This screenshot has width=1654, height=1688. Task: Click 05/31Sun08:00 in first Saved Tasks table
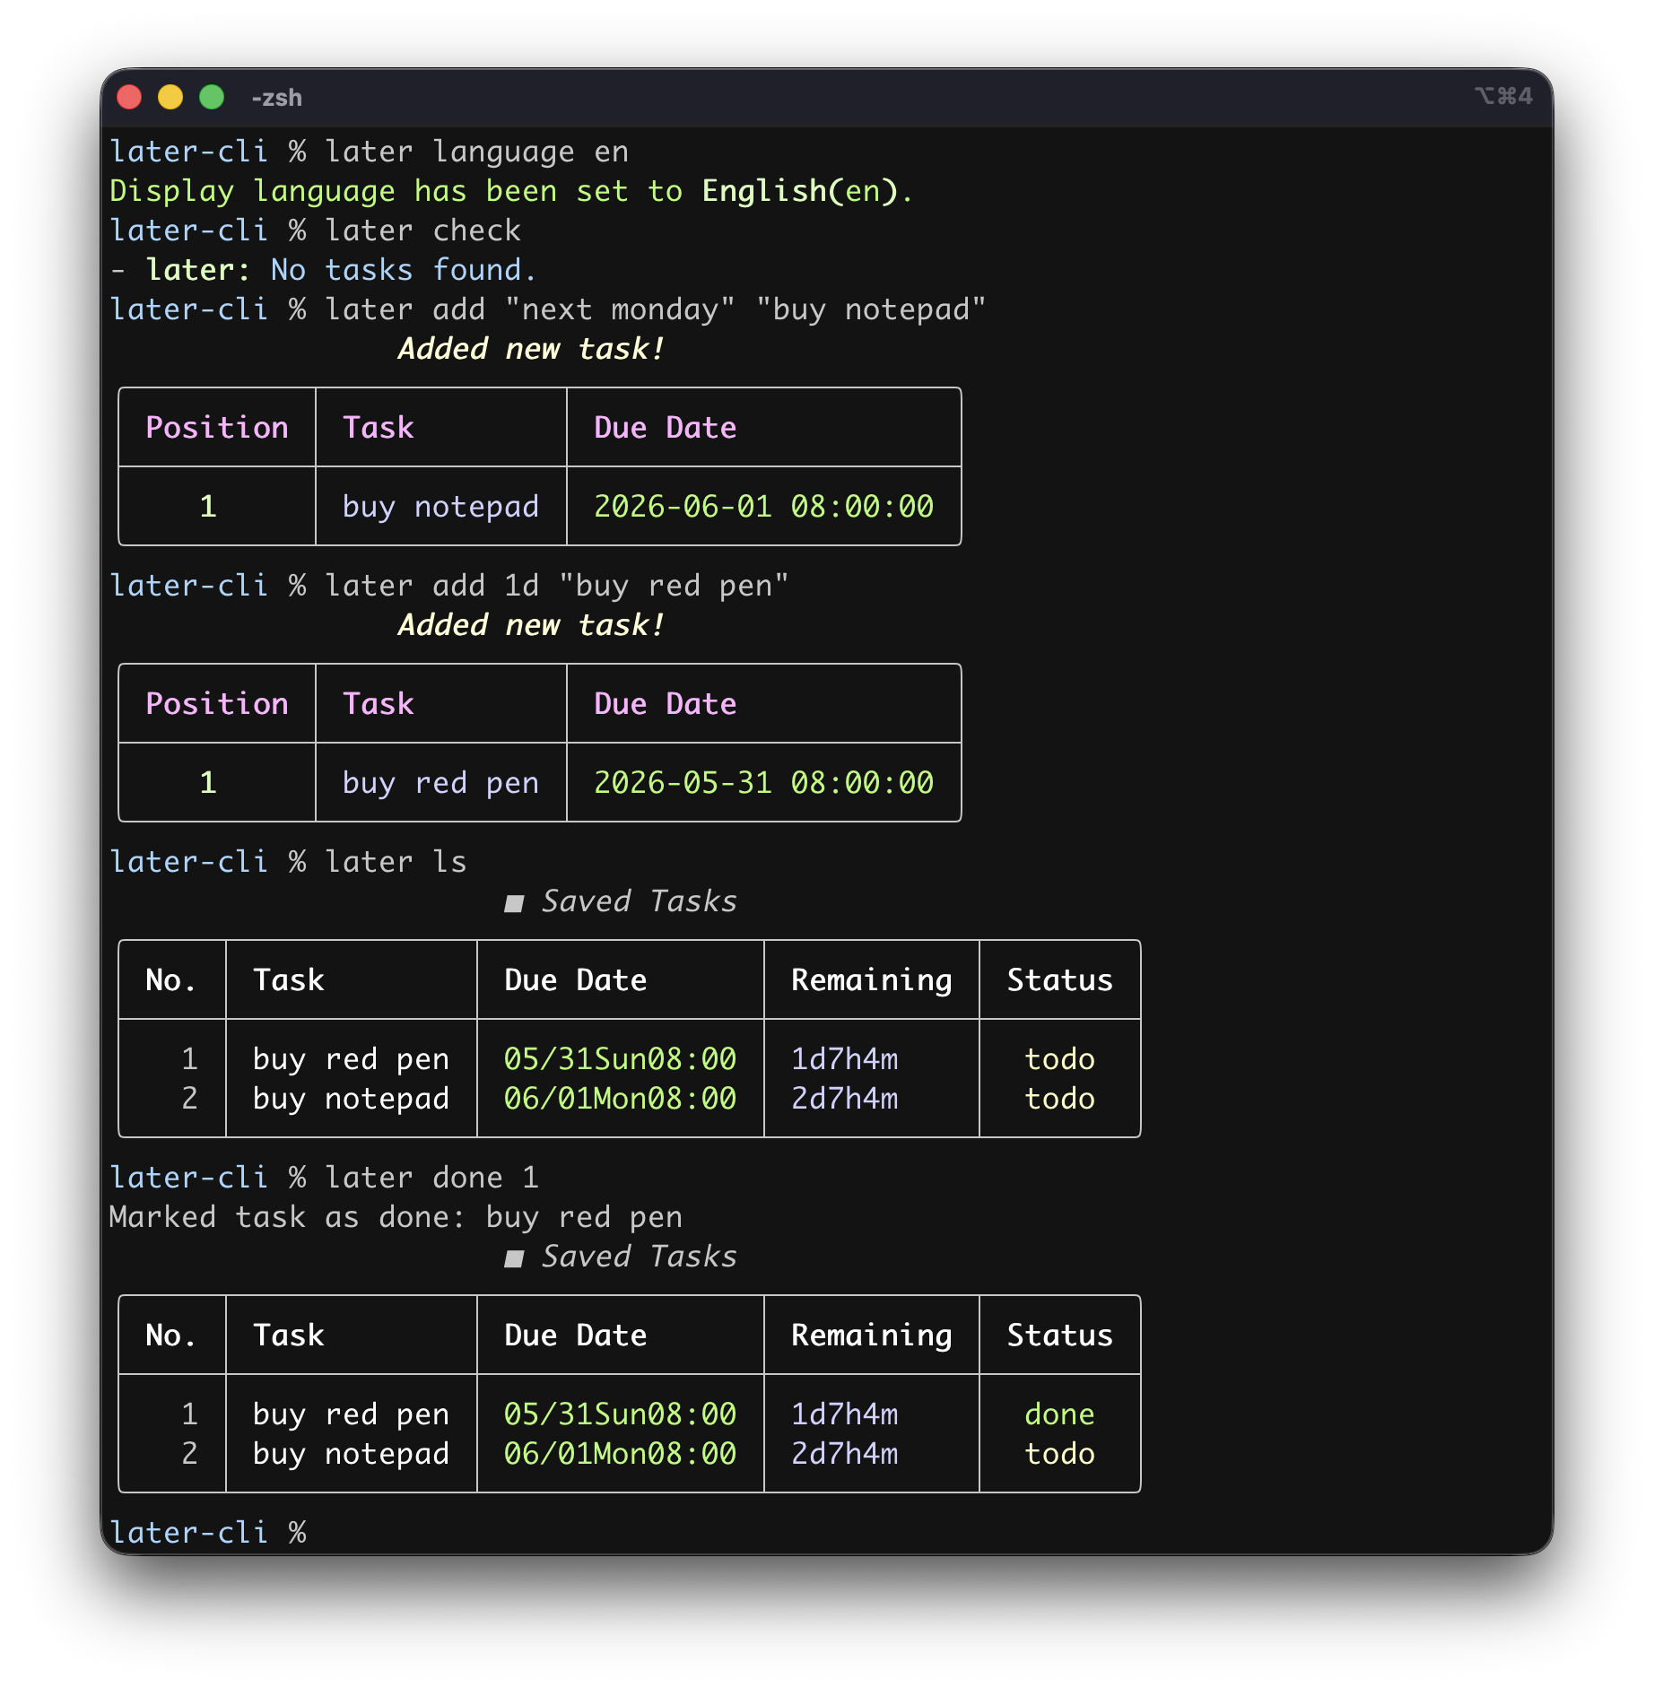point(620,1059)
